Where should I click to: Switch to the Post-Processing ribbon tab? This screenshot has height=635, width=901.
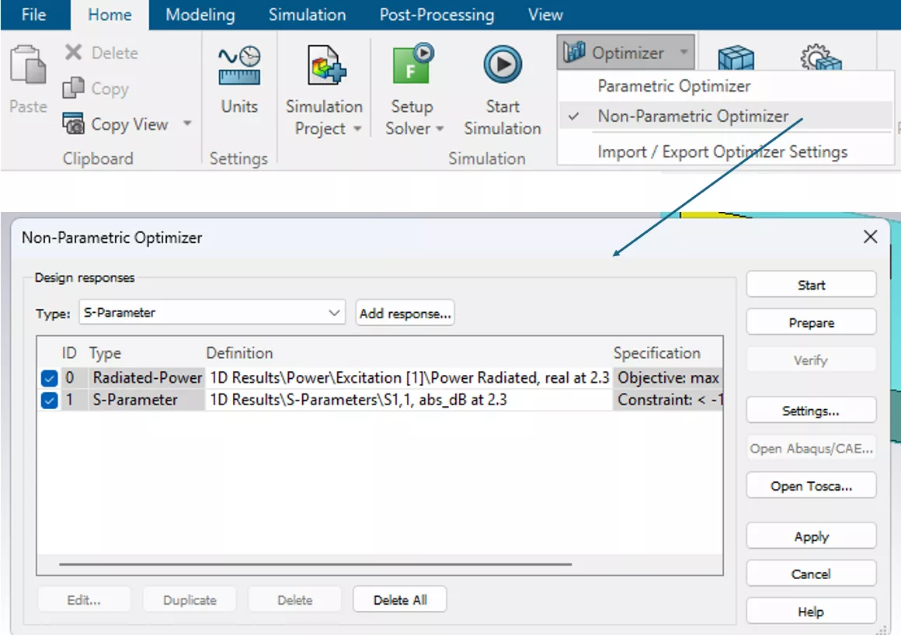437,15
